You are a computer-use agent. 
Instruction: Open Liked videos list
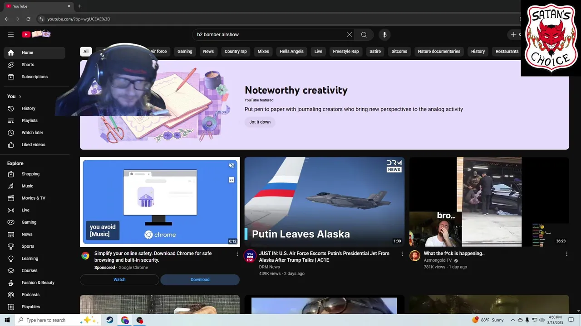coord(34,144)
